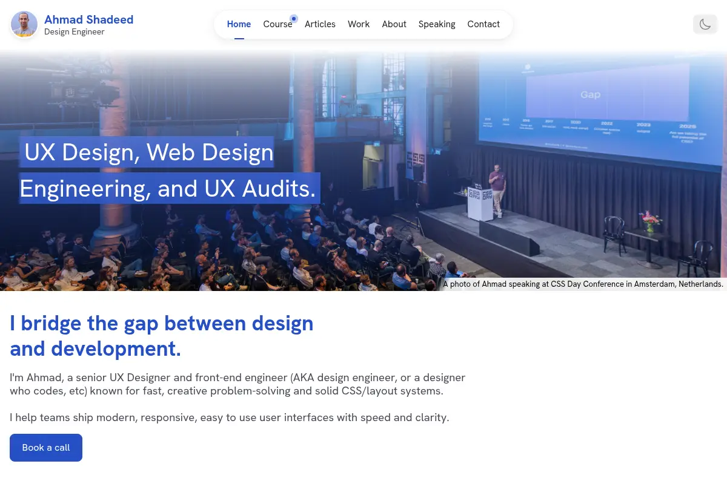727x484 pixels.
Task: Open the Contact page
Action: coord(483,24)
